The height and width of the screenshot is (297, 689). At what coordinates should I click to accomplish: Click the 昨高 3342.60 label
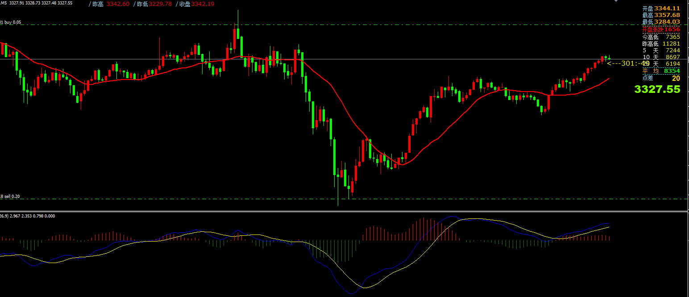(x=110, y=4)
